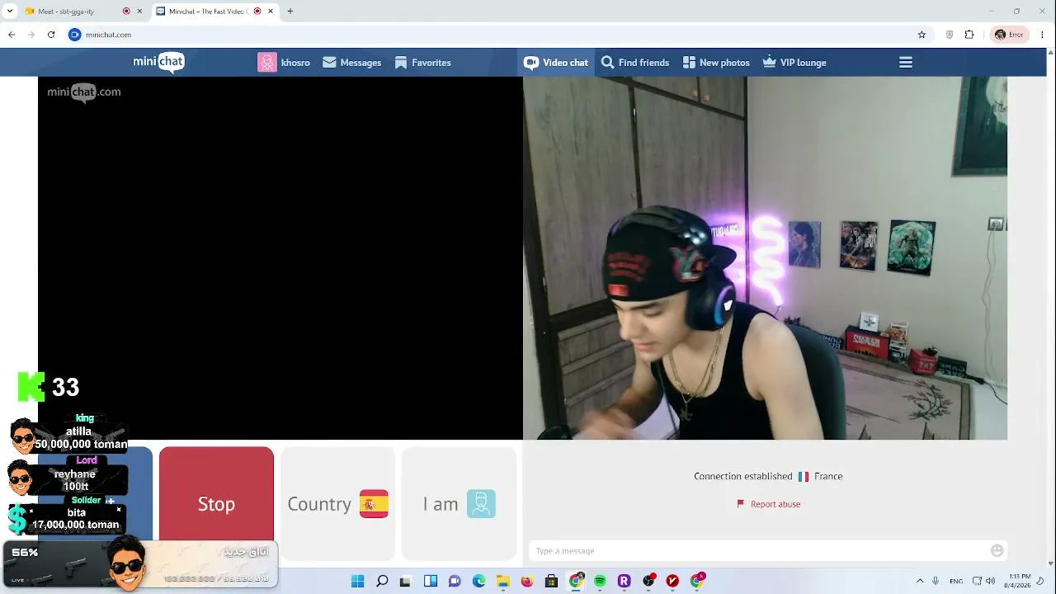Open the shield extension icon
This screenshot has width=1056, height=594.
(950, 35)
